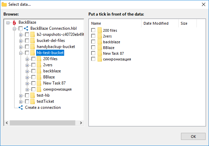The image size is (209, 146).
Task: Click right arrow of Browse scrollbar
Action: click(x=81, y=123)
